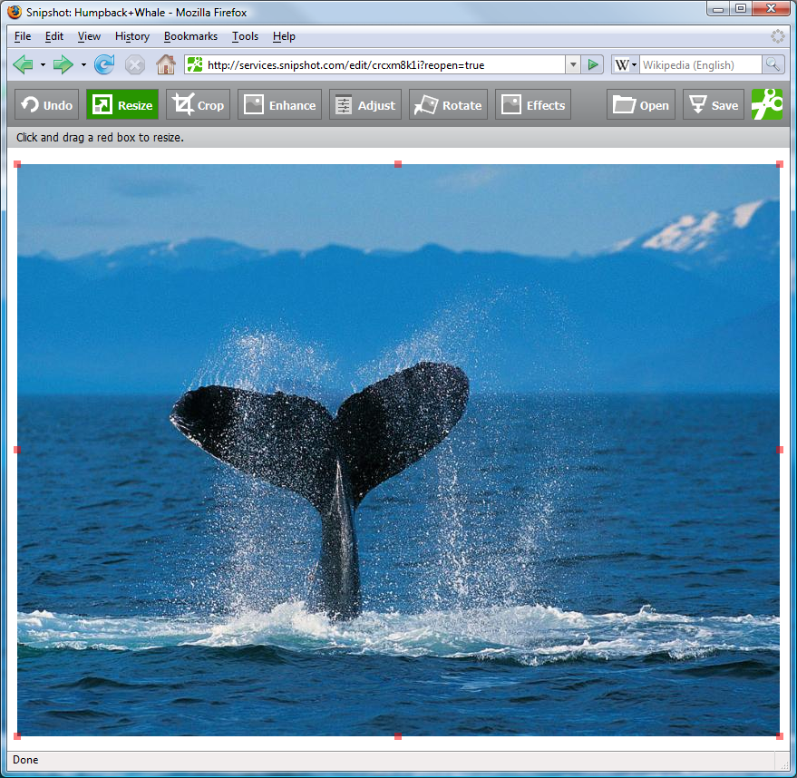Open the Enhance tool

[279, 105]
